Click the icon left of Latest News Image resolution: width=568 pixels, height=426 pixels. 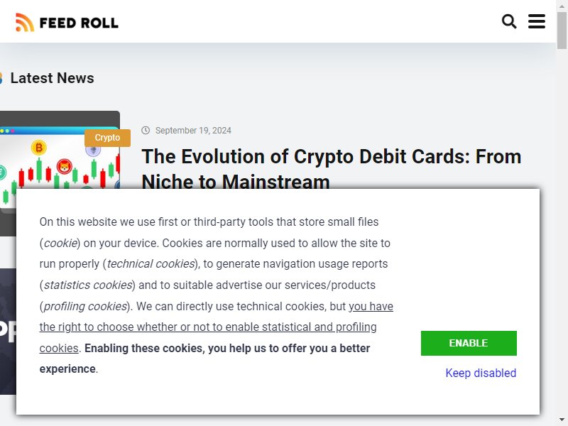click(x=1, y=78)
